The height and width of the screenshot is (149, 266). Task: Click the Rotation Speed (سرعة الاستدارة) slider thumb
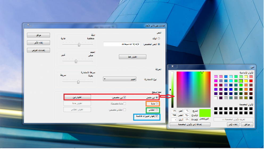[78, 82]
